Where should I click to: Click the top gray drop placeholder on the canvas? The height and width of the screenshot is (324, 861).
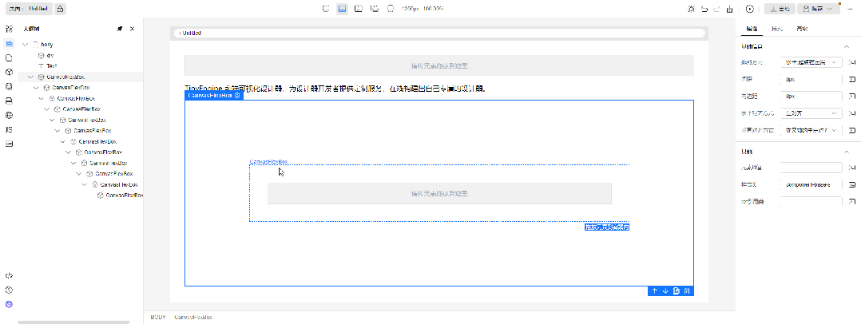click(439, 65)
